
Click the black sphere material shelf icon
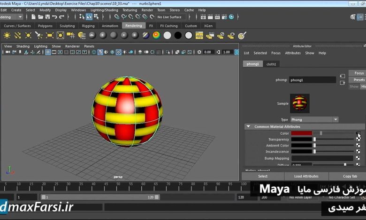click(x=178, y=35)
